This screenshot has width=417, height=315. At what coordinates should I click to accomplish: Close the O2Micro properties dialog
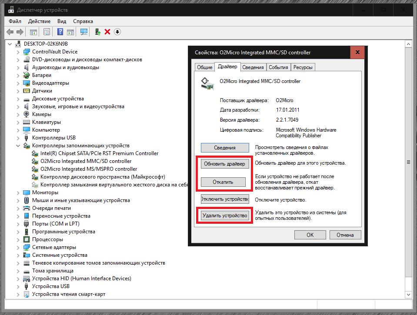(357, 53)
